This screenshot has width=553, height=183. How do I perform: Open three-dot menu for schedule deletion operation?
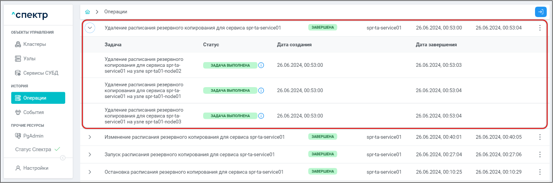click(540, 28)
